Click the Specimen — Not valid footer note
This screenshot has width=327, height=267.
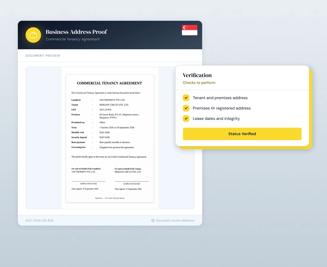point(110,198)
